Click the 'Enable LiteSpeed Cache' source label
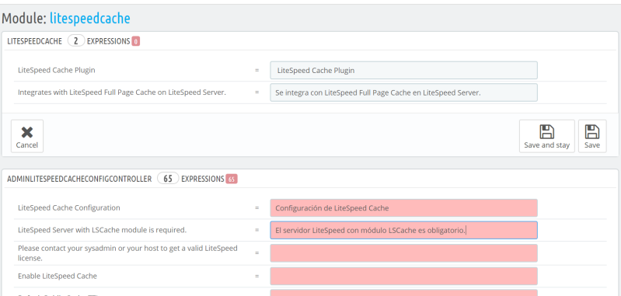The width and height of the screenshot is (621, 296). click(58, 276)
